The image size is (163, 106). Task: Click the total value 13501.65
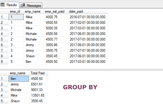point(38,95)
